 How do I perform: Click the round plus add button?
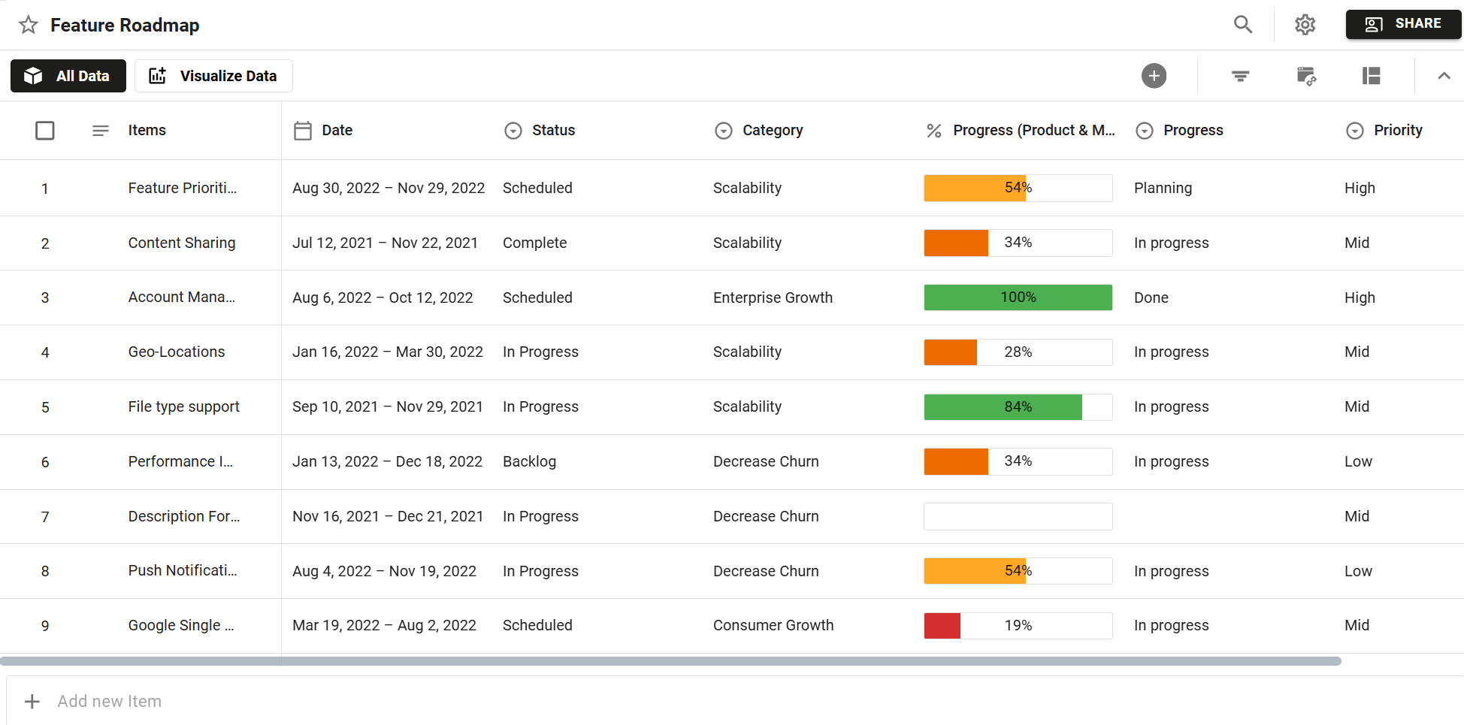coord(1154,76)
